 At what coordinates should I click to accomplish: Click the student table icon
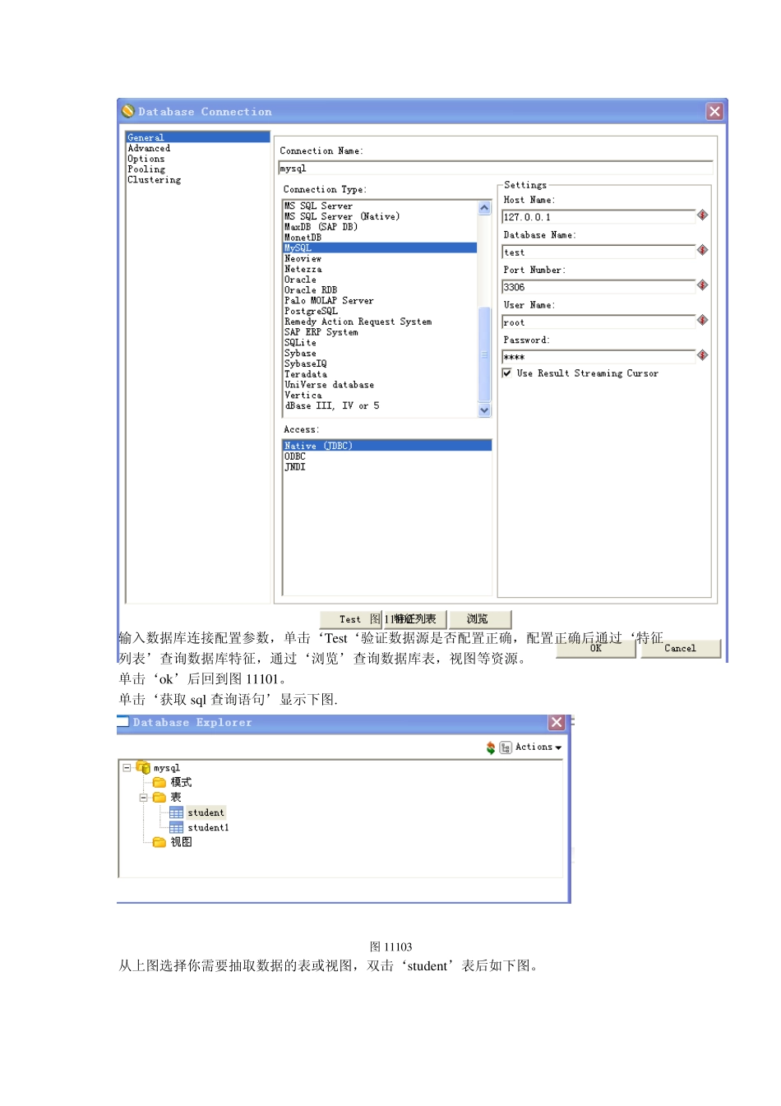[x=176, y=813]
